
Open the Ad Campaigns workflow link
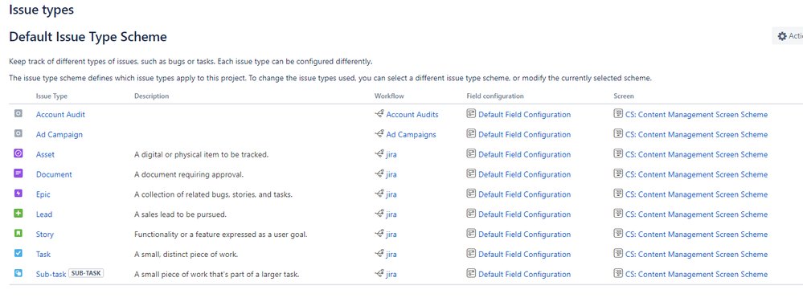(412, 135)
